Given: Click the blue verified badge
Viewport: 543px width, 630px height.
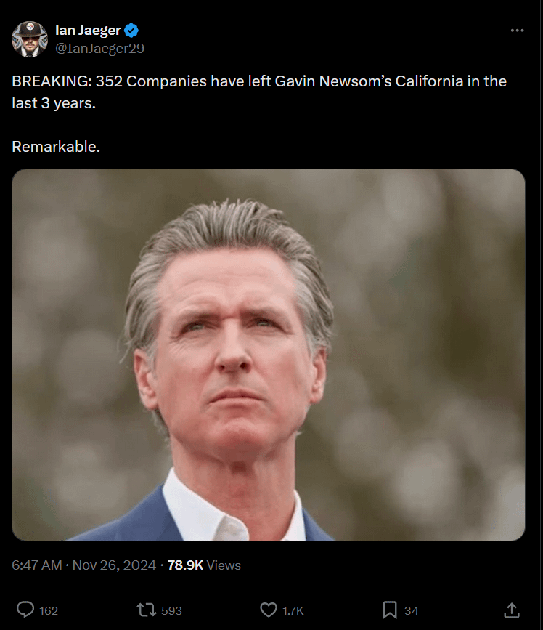Looking at the screenshot, I should 131,30.
